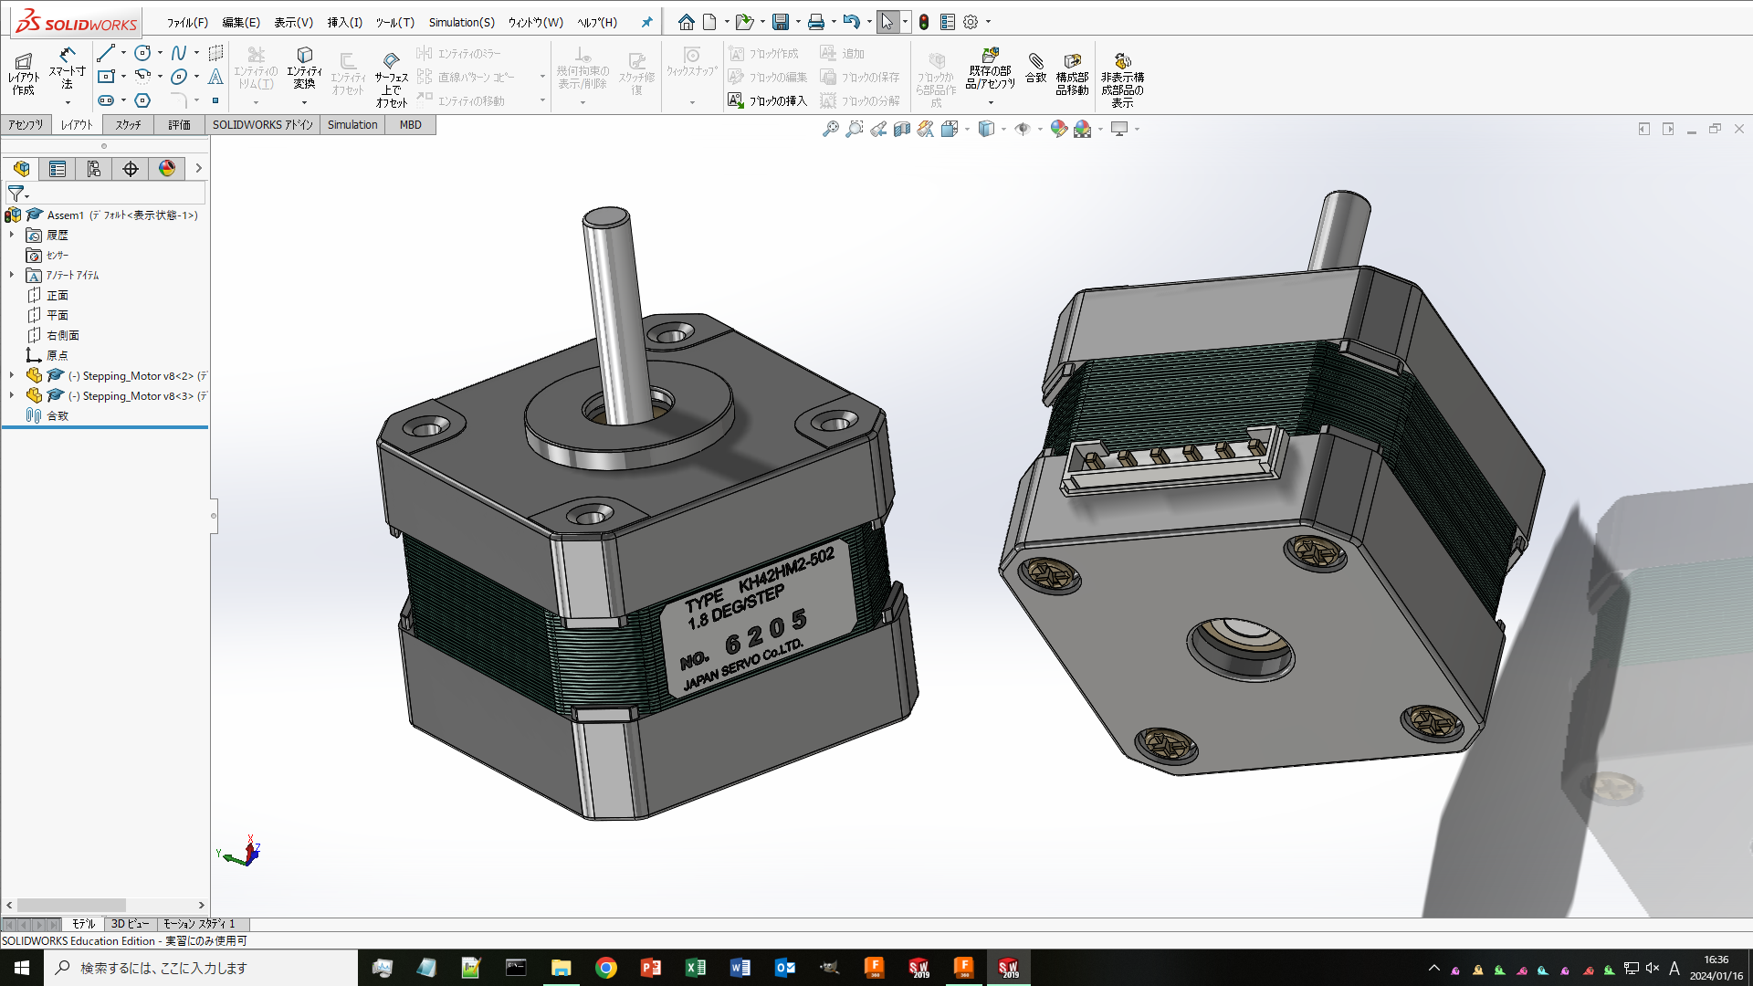This screenshot has height=986, width=1753.
Task: Expand the アノテート アイテム tree node
Action: (x=12, y=275)
